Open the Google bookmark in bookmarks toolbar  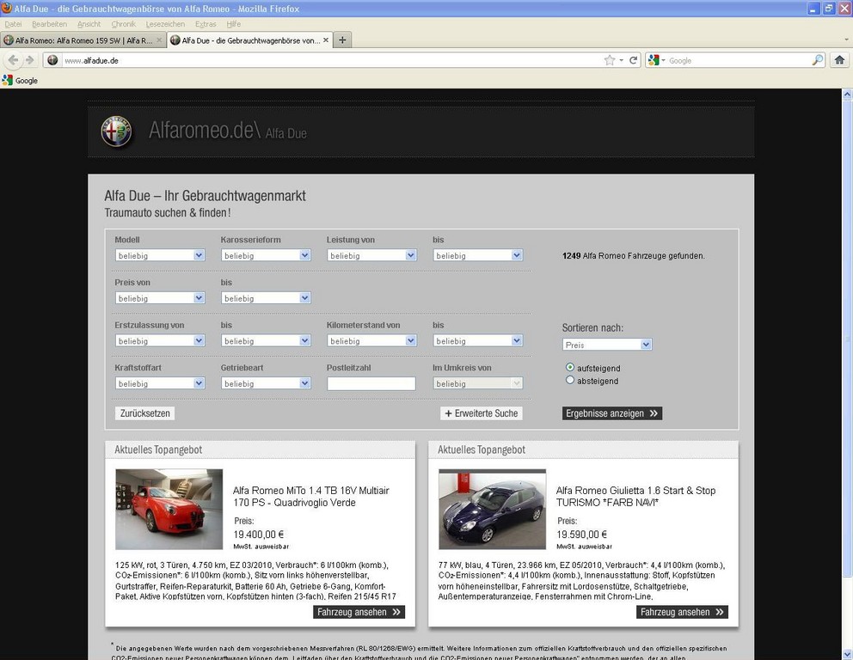(20, 81)
